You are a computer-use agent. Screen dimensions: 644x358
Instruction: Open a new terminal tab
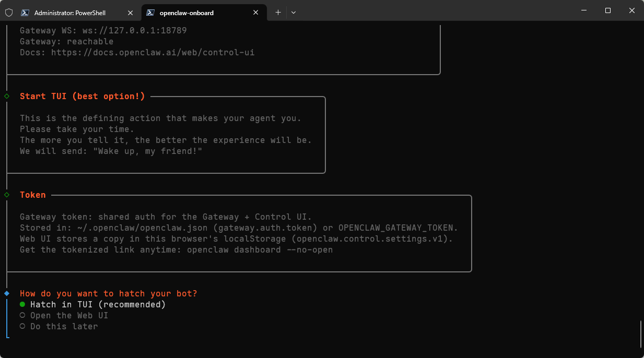(278, 13)
